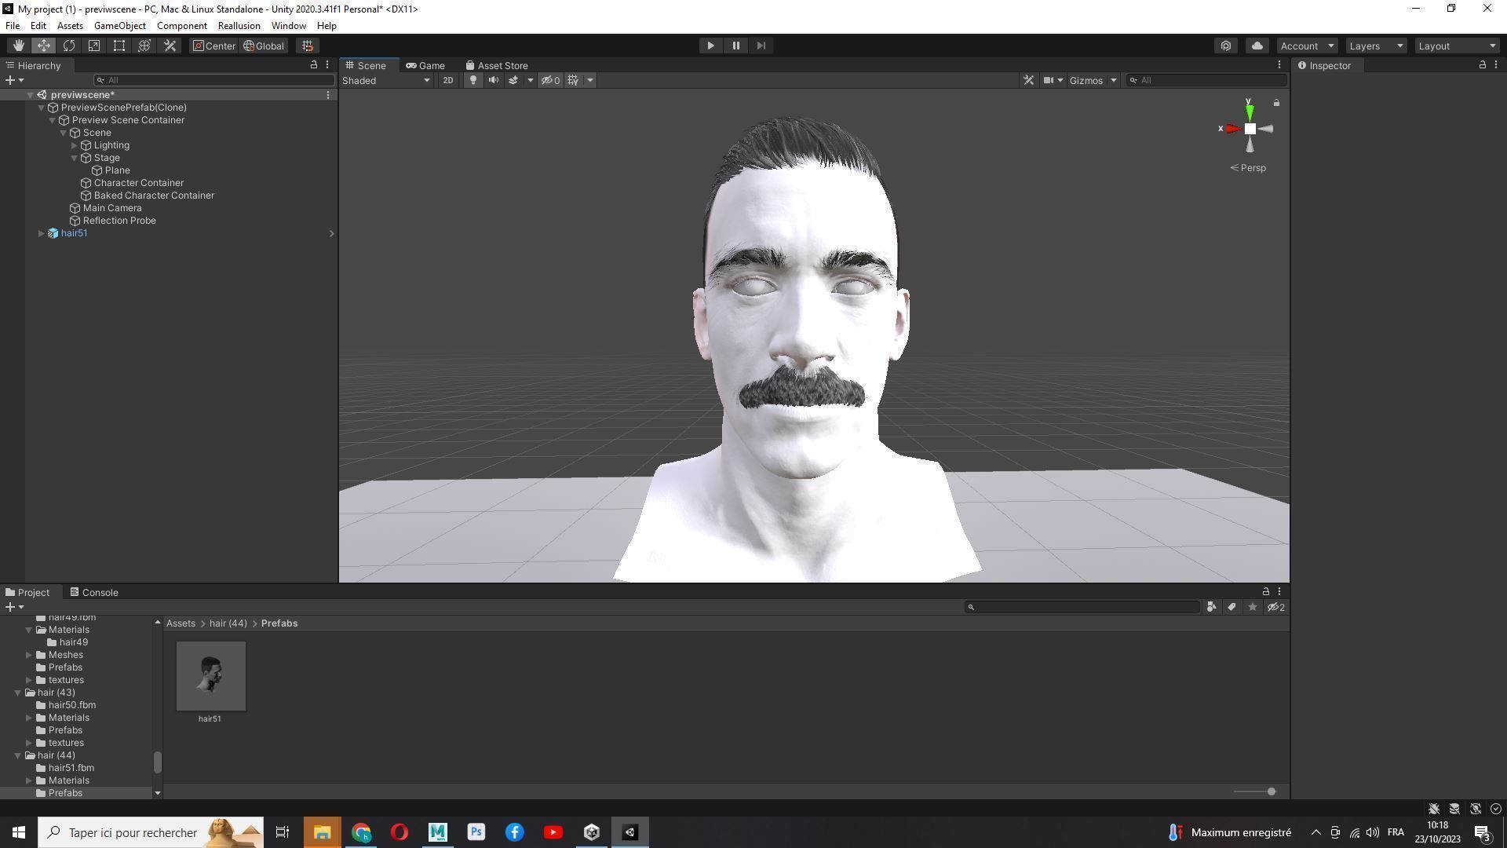Open the GameObject menu
This screenshot has height=848, width=1507.
pyautogui.click(x=119, y=25)
